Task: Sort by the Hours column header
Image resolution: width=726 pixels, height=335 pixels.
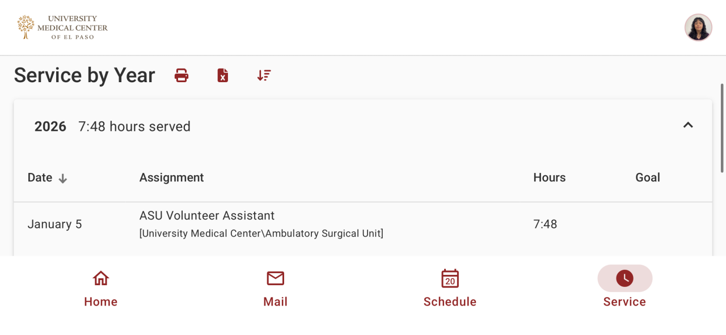Action: (549, 177)
